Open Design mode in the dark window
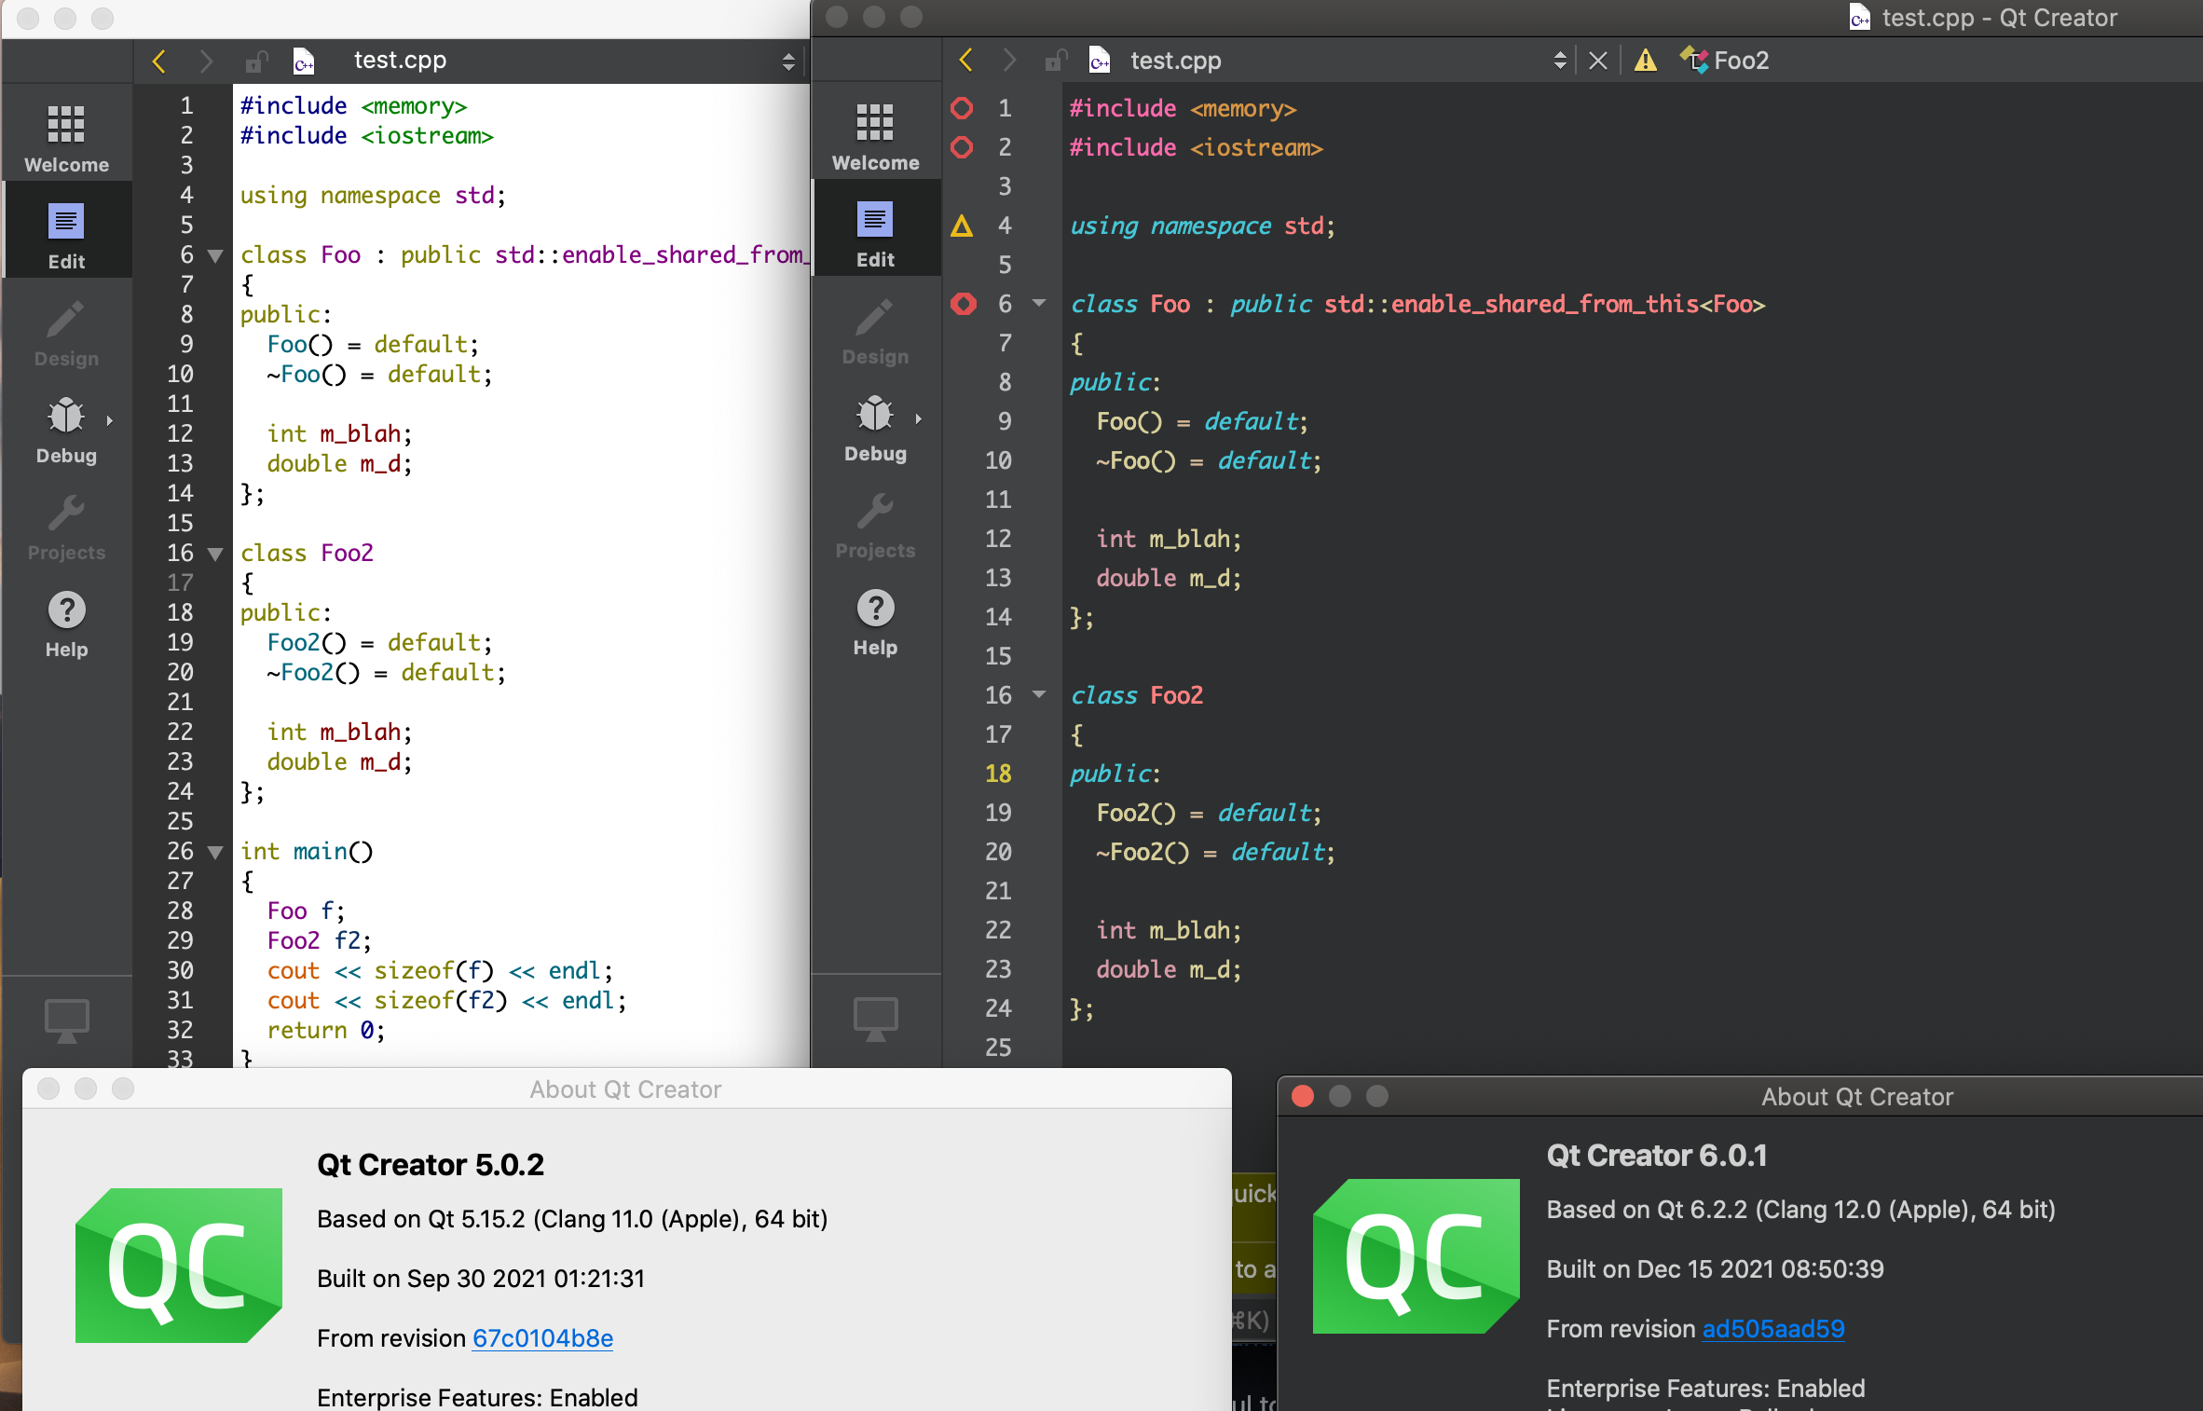Viewport: 2203px width, 1411px height. (x=875, y=330)
